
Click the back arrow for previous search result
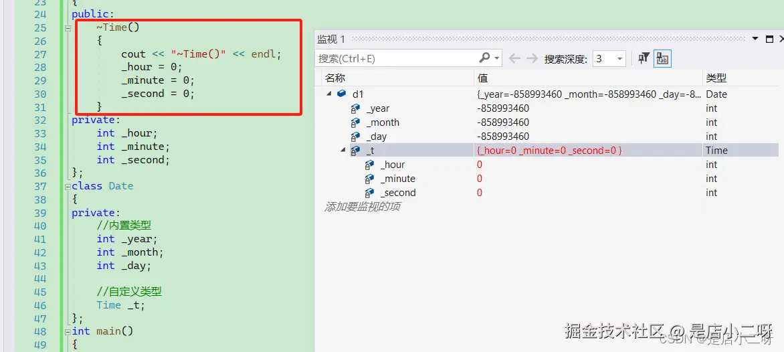(x=514, y=58)
